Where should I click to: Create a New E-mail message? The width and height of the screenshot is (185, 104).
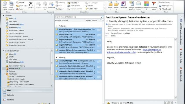click(5, 6)
